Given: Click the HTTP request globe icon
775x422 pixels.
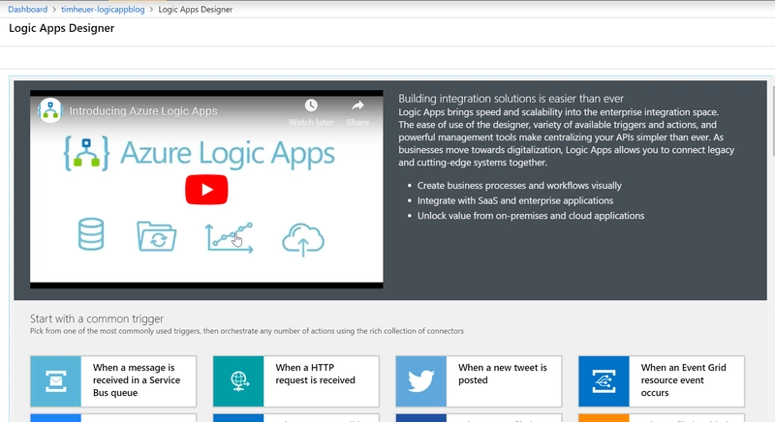Looking at the screenshot, I should [x=238, y=380].
